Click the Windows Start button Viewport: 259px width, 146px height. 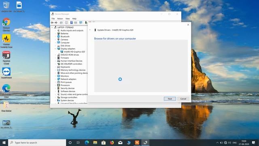coord(4,142)
